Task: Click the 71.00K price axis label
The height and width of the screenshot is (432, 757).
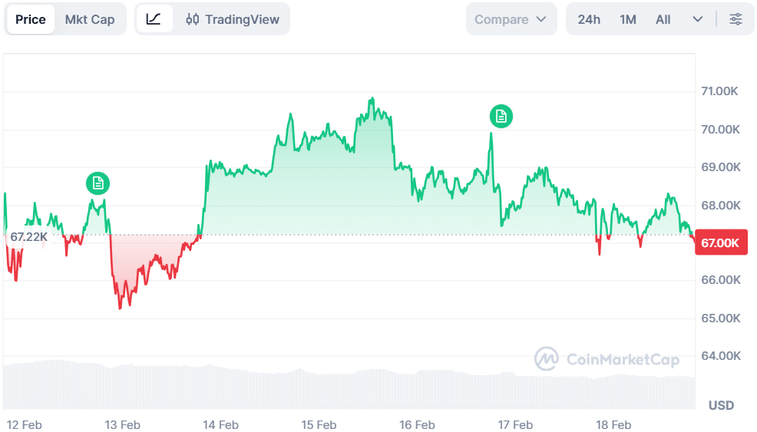Action: (719, 91)
